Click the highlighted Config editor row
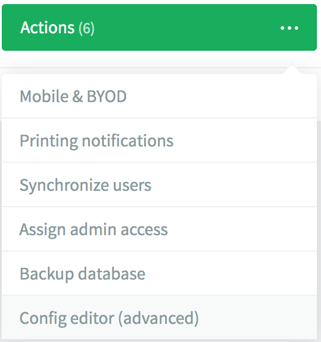The image size is (321, 342). (x=159, y=317)
